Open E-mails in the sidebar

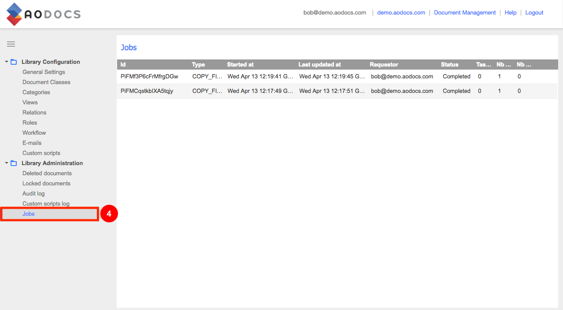pos(32,143)
